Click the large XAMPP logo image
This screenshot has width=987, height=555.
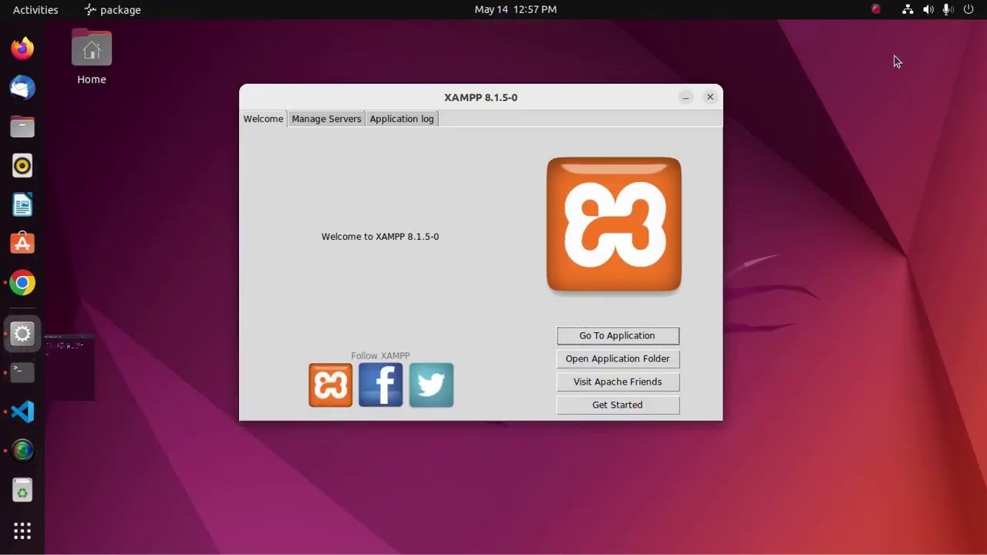pos(614,225)
